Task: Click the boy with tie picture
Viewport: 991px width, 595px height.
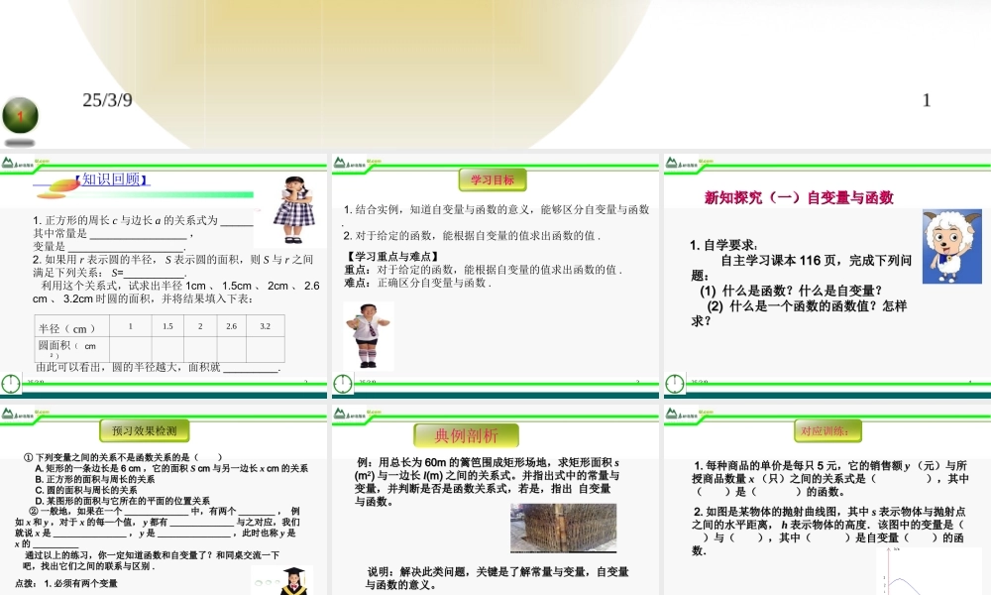Action: (x=368, y=335)
